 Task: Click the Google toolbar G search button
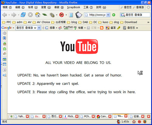click(x=47, y=28)
